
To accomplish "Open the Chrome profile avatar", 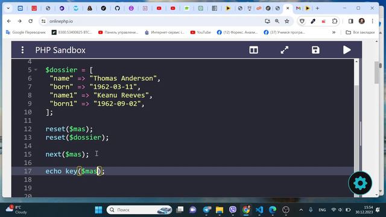I will coord(362,21).
